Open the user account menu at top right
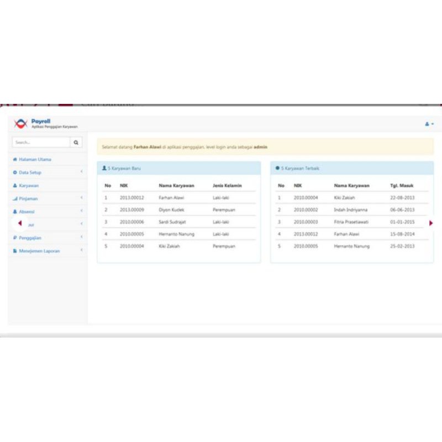The height and width of the screenshot is (442, 442). pos(429,124)
